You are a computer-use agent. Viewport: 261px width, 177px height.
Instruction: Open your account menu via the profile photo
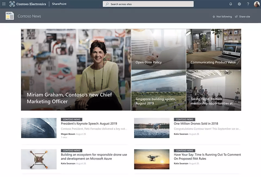[256, 4]
